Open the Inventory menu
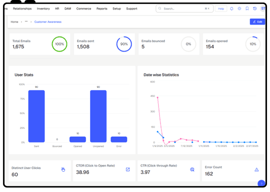270x192 pixels. 43,8
